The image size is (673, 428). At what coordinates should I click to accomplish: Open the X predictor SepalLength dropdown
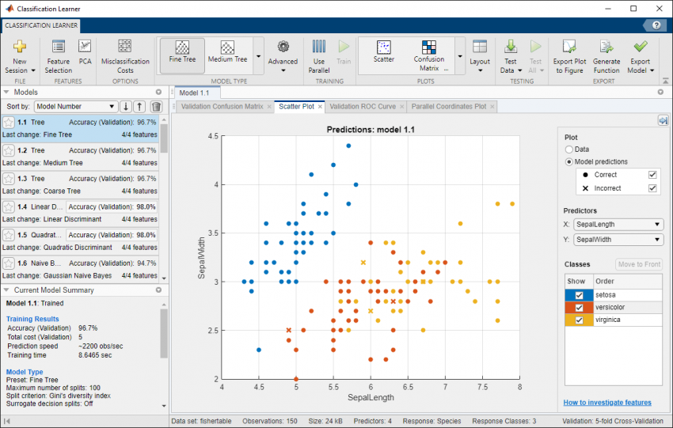(x=618, y=224)
